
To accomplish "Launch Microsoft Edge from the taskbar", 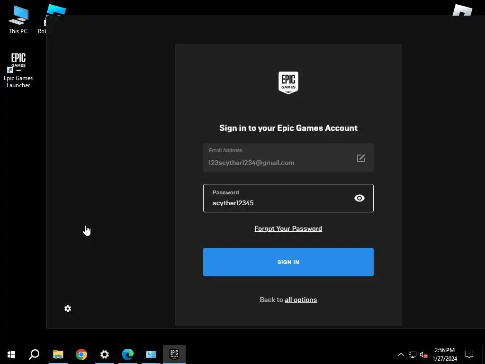I will 128,355.
